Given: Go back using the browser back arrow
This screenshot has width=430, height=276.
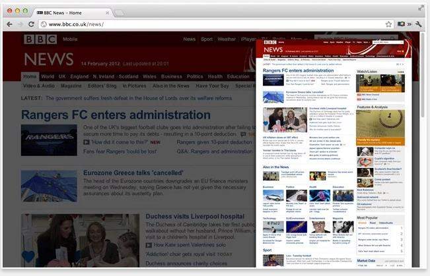Looking at the screenshot, I should pos(10,24).
